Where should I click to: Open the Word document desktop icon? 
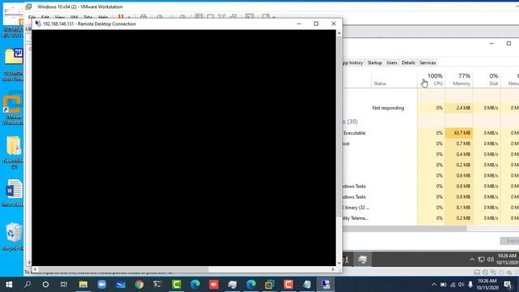[x=13, y=193]
